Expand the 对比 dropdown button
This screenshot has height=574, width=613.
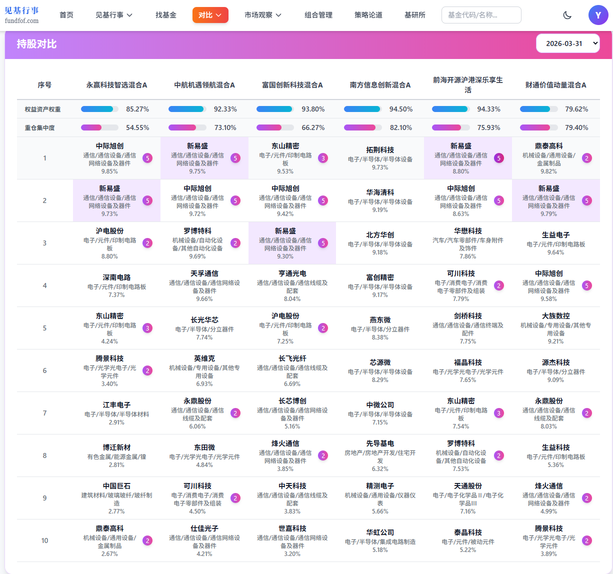[210, 15]
